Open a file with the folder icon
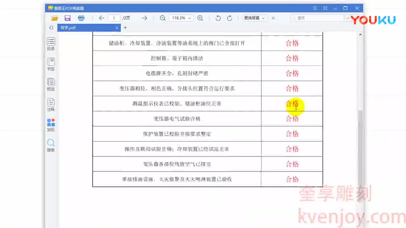406x228 pixels. pos(55,18)
